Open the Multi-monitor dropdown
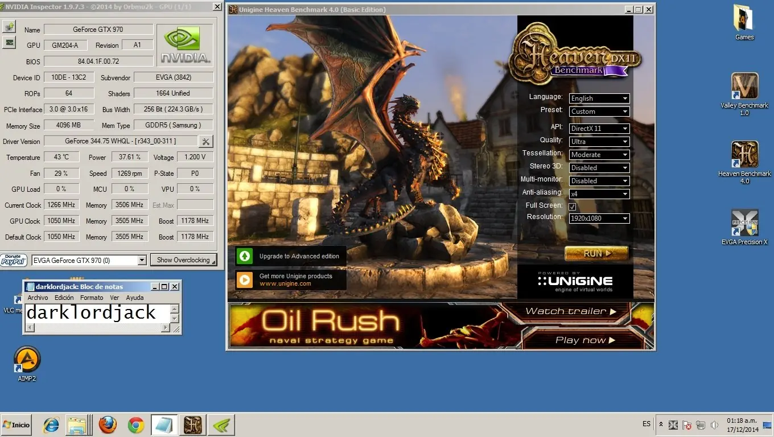774x437 pixels. 599,181
